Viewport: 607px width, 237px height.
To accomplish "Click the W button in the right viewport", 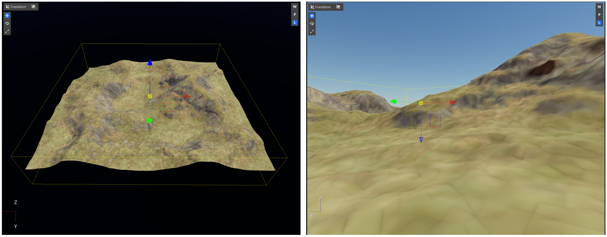I will pyautogui.click(x=599, y=7).
